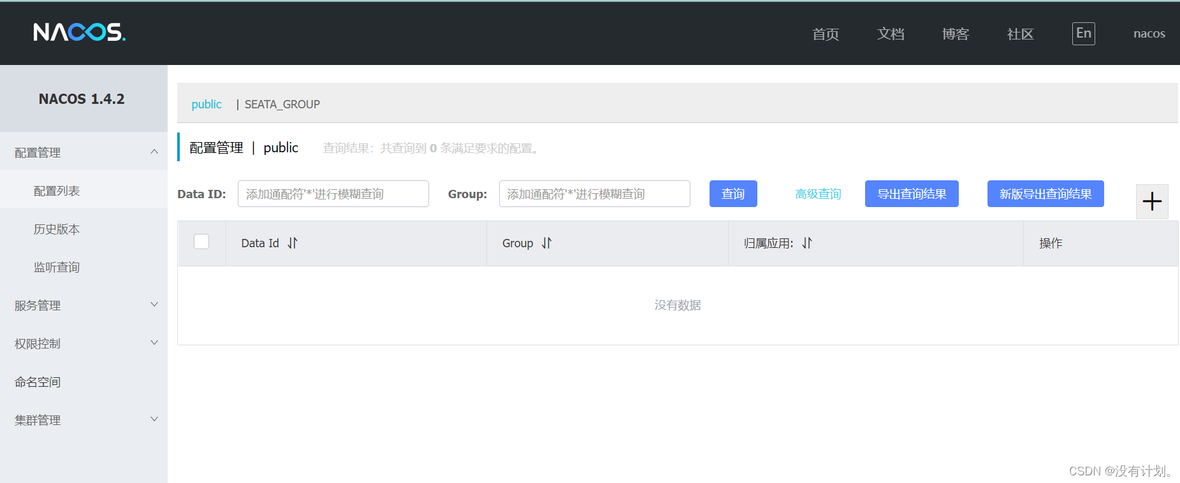Open 配置列表 in sidebar
This screenshot has width=1180, height=483.
[84, 191]
